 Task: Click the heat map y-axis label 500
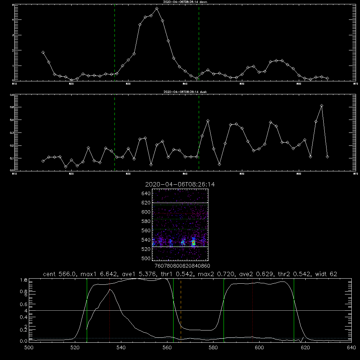point(146,258)
